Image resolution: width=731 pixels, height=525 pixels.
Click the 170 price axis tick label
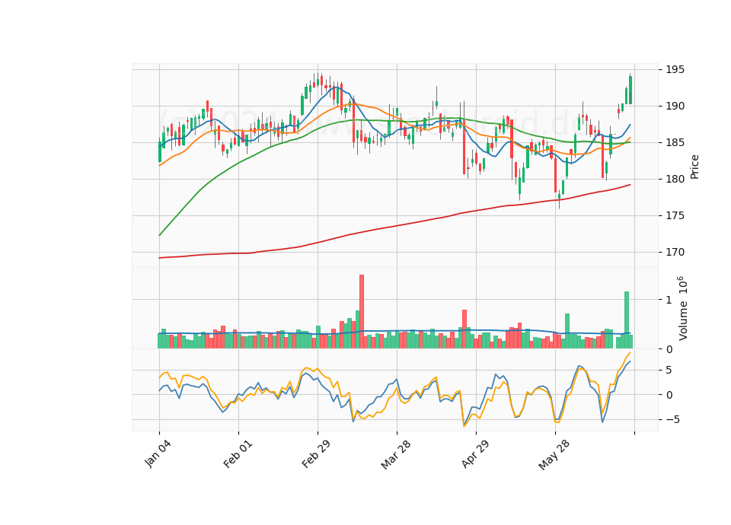pyautogui.click(x=675, y=252)
